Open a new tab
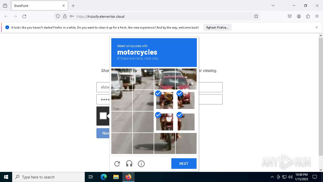Image resolution: width=323 pixels, height=182 pixels. tap(73, 6)
